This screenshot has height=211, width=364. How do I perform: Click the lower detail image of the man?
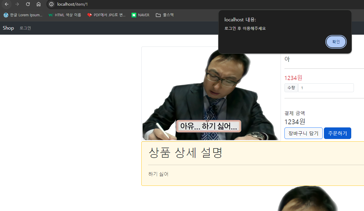point(307,198)
